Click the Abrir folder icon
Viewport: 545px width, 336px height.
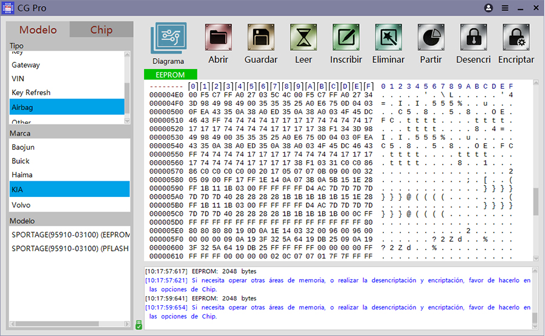coord(218,37)
